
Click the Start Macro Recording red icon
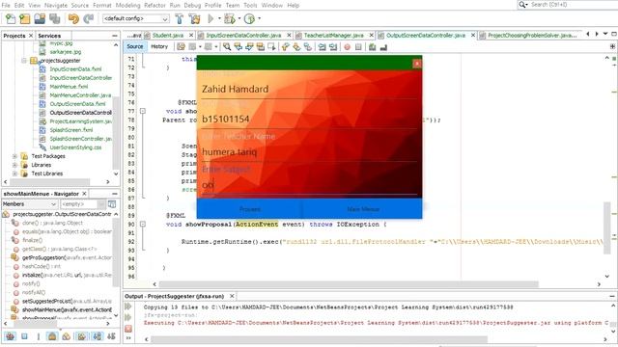(x=347, y=47)
